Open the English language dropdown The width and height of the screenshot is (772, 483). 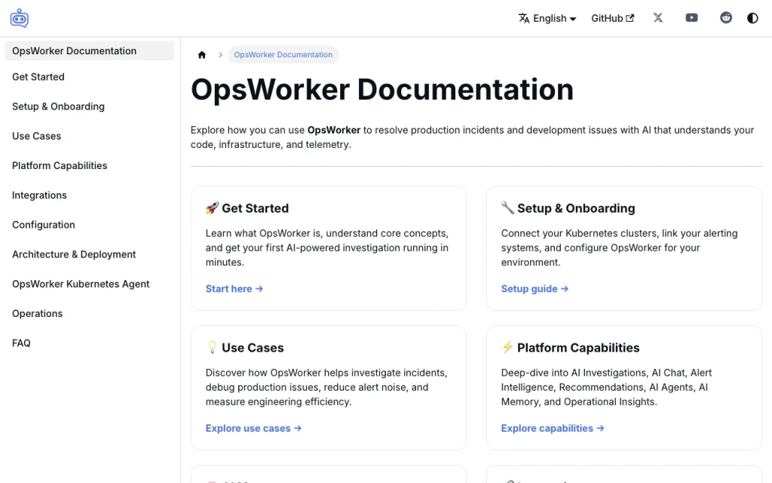[547, 18]
